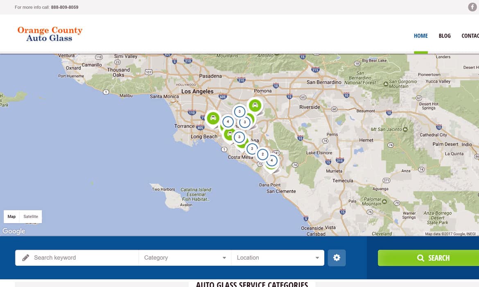The height and width of the screenshot is (287, 479).
Task: Open the BLOG menu item
Action: pos(445,36)
